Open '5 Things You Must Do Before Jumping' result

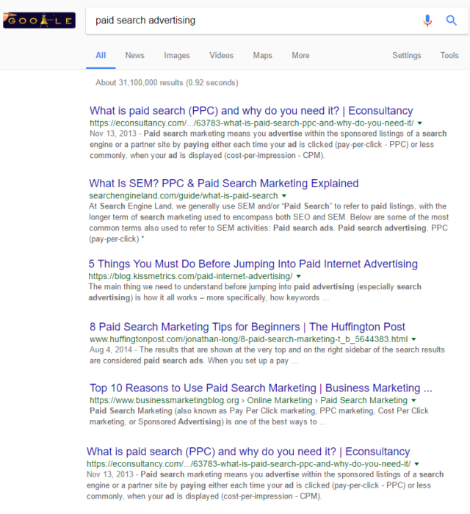tap(253, 264)
